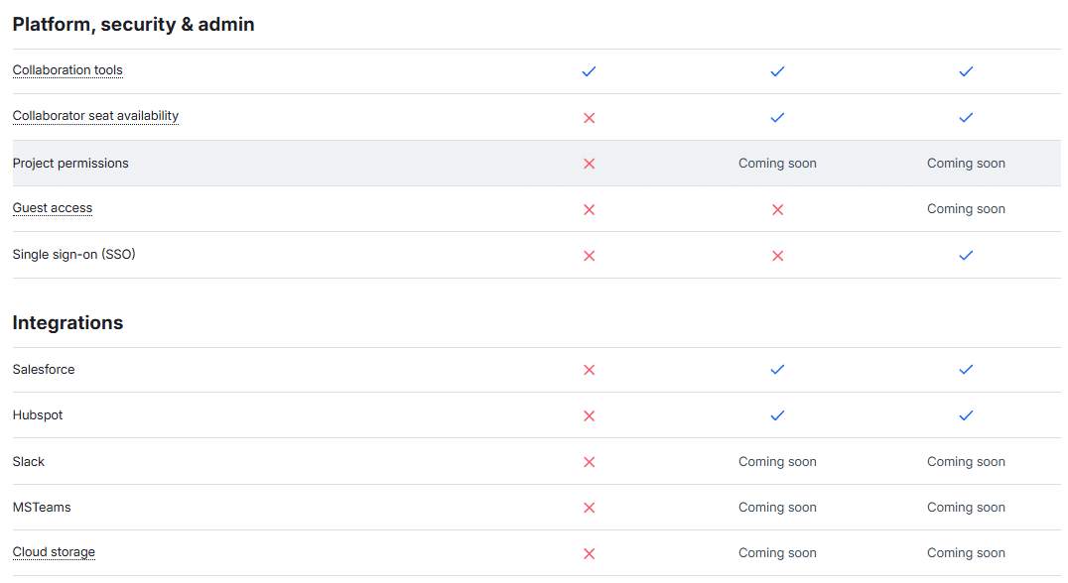
Task: Click the leftmost checkmark in the Collaboration tools row
Action: coord(589,71)
